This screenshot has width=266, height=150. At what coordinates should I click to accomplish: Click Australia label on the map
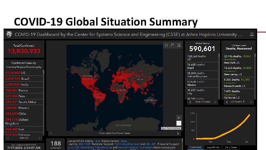(x=151, y=100)
